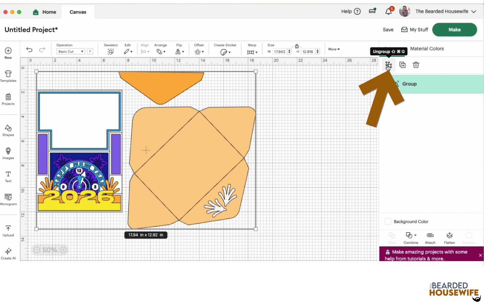Duplicate the selection using the copy icon

(x=402, y=65)
